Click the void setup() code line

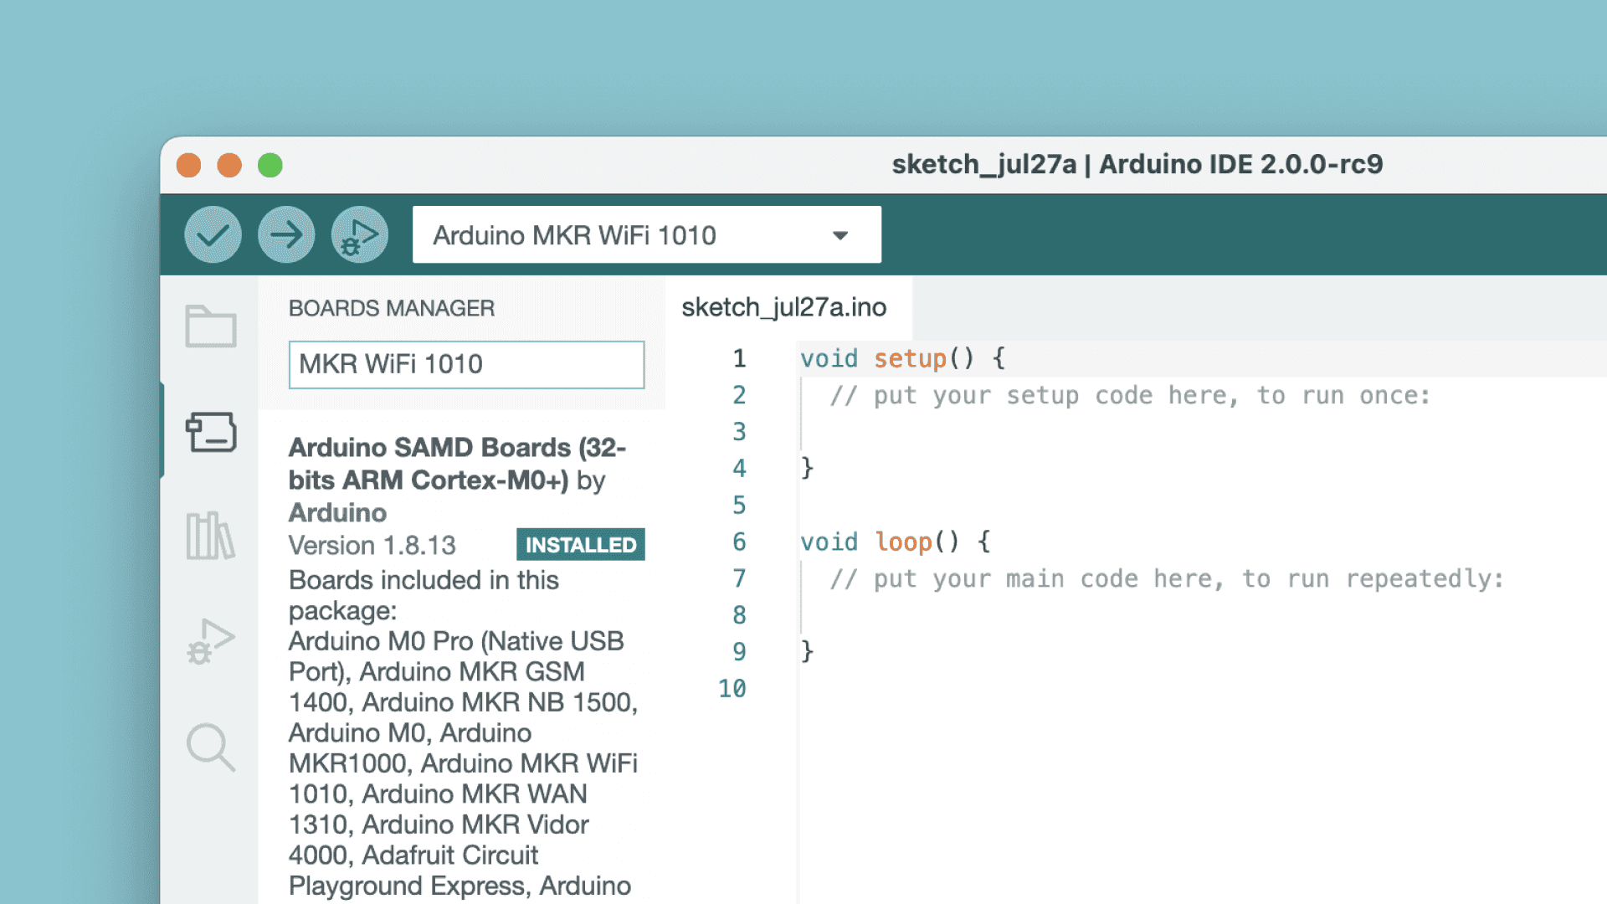[902, 358]
